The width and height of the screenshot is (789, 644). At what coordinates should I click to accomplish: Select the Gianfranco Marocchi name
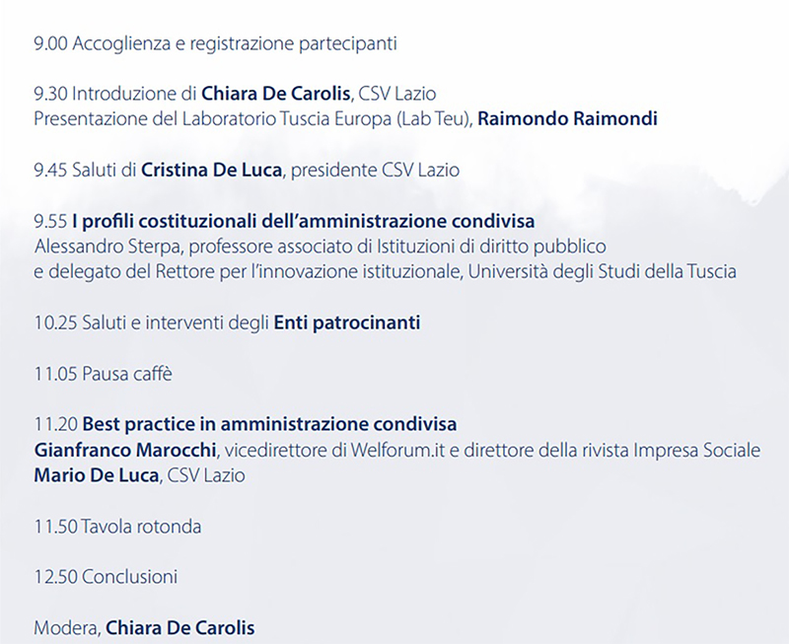(x=126, y=451)
